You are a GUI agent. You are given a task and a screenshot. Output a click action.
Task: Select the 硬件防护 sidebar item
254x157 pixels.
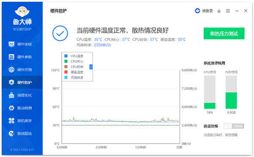point(22,82)
